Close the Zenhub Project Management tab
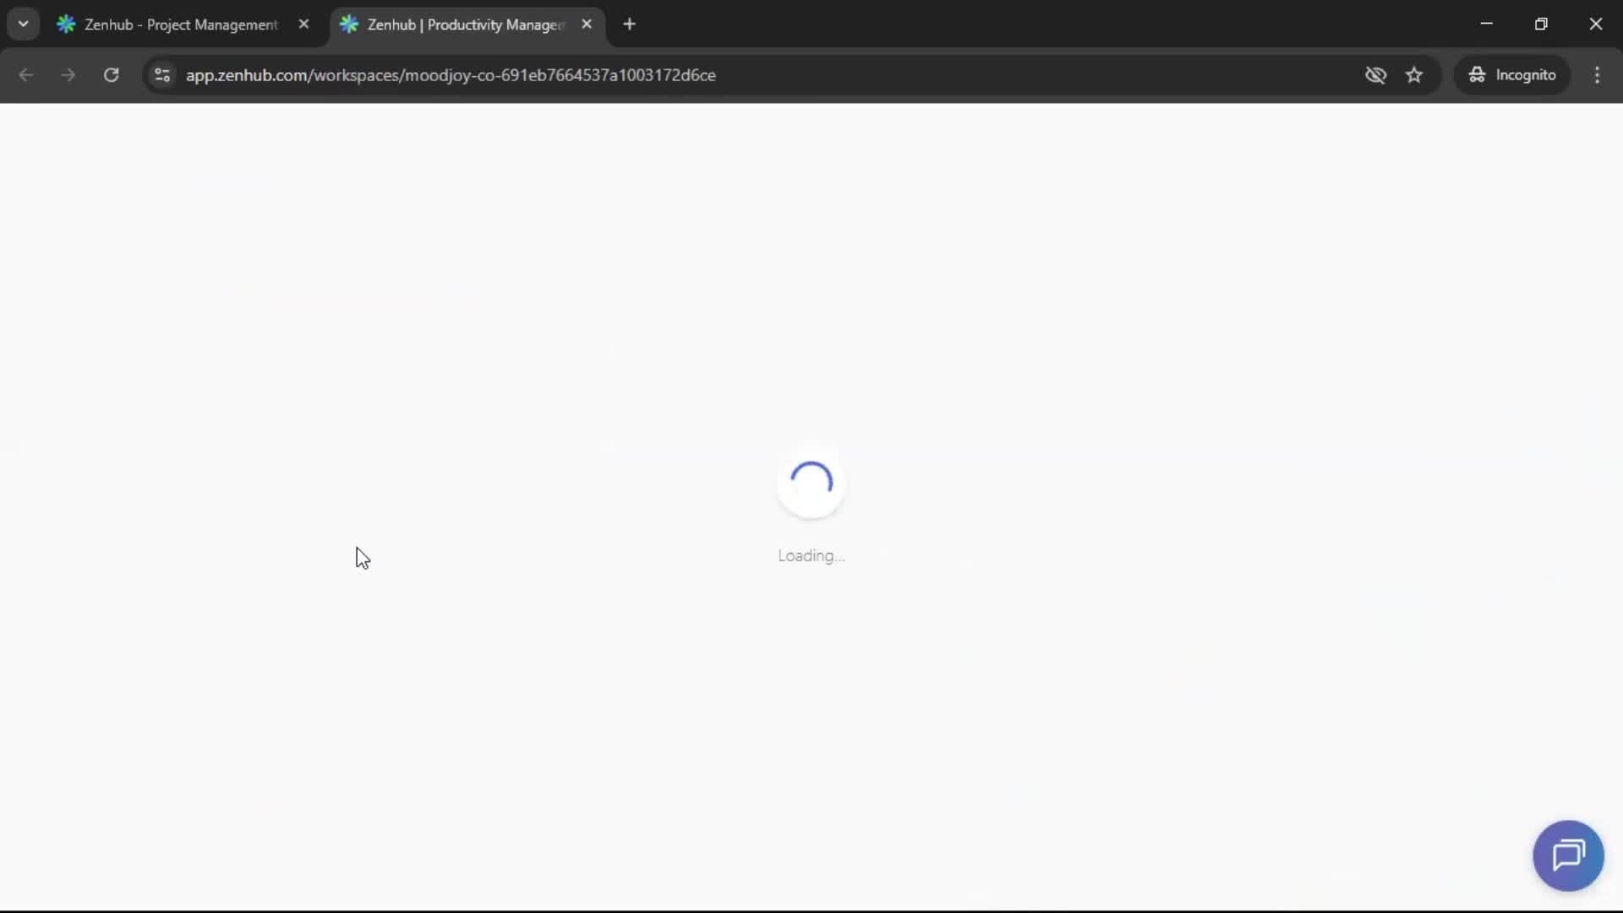 point(304,24)
